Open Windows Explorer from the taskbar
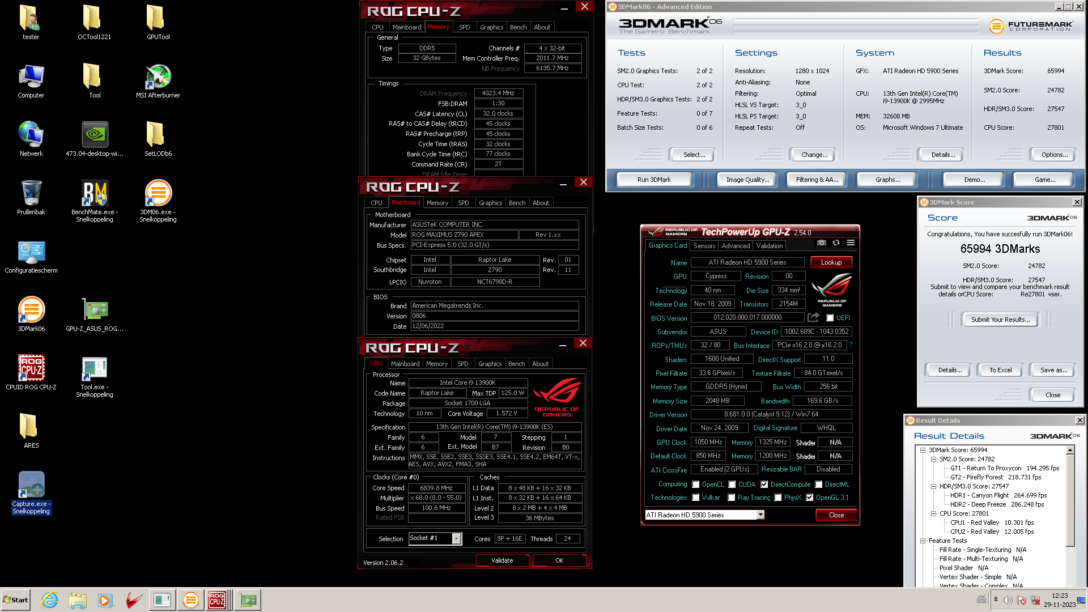This screenshot has height=612, width=1088. coord(78,600)
